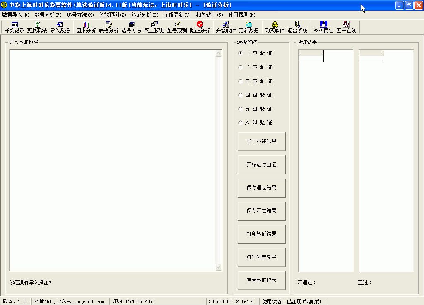The height and width of the screenshot is (305, 424).
Task: Open the 智能预测(Z) menu
Action: (113, 15)
